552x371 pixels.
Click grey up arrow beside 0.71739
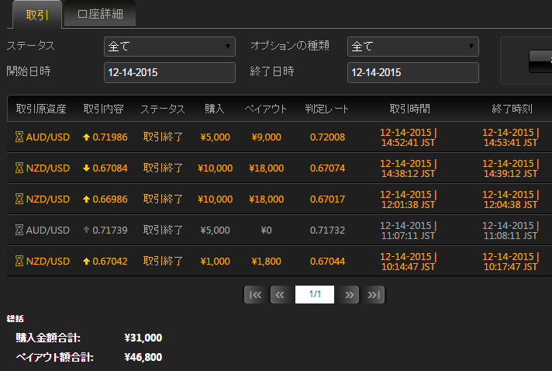(x=86, y=230)
